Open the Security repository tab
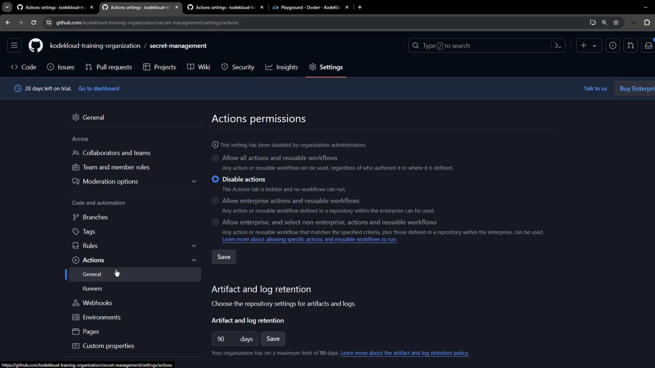Screen dimensions: 655x368 pos(238,67)
